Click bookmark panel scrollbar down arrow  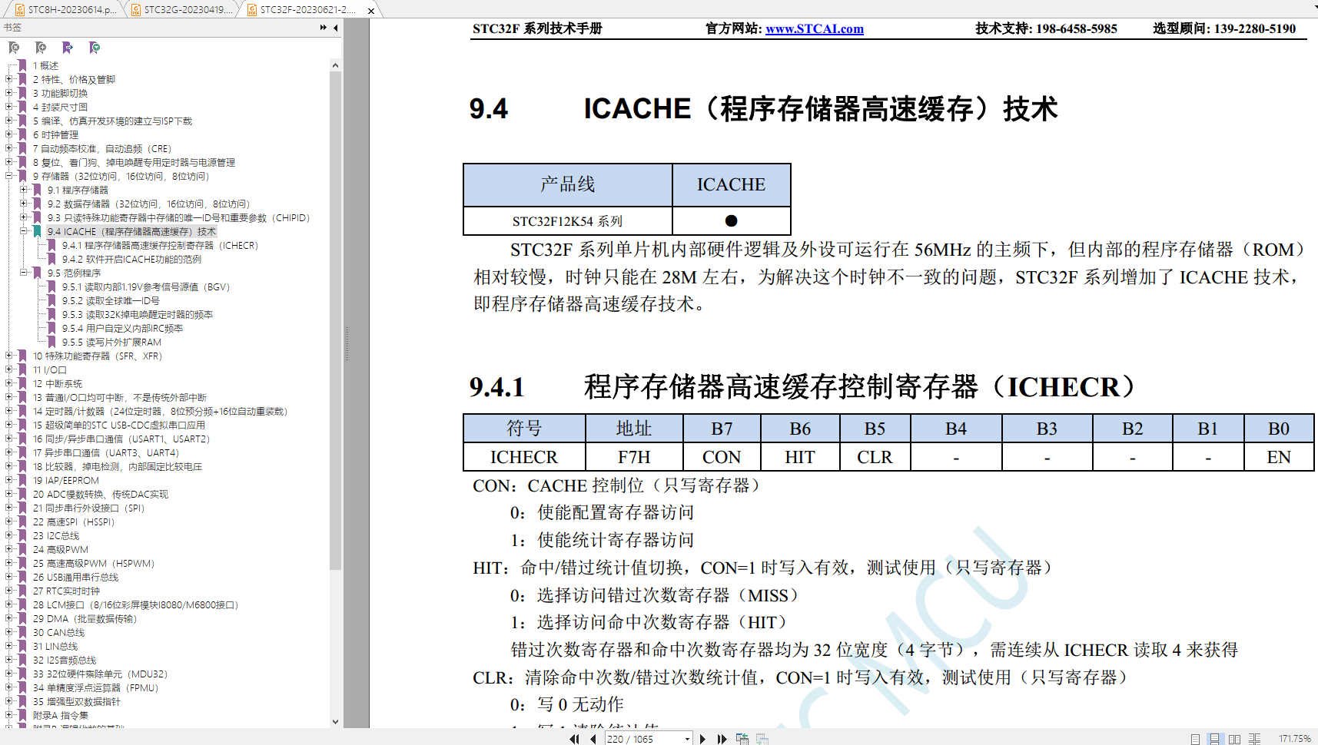[x=335, y=721]
